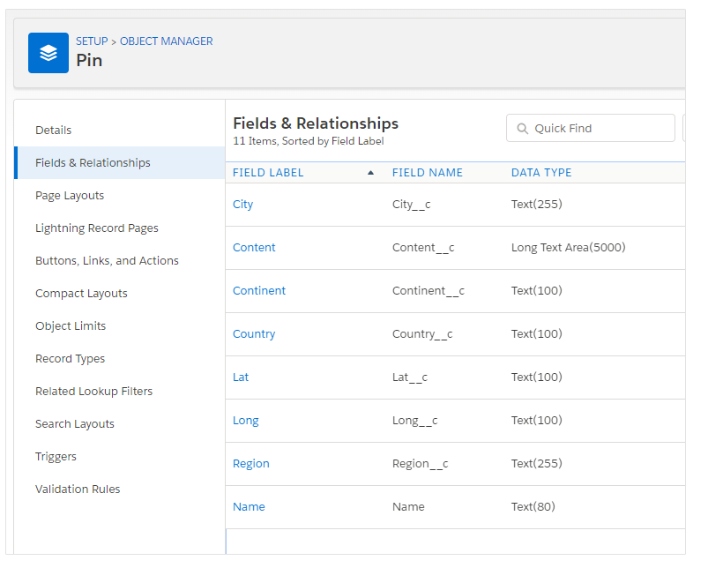Open the Country field

coord(254,334)
